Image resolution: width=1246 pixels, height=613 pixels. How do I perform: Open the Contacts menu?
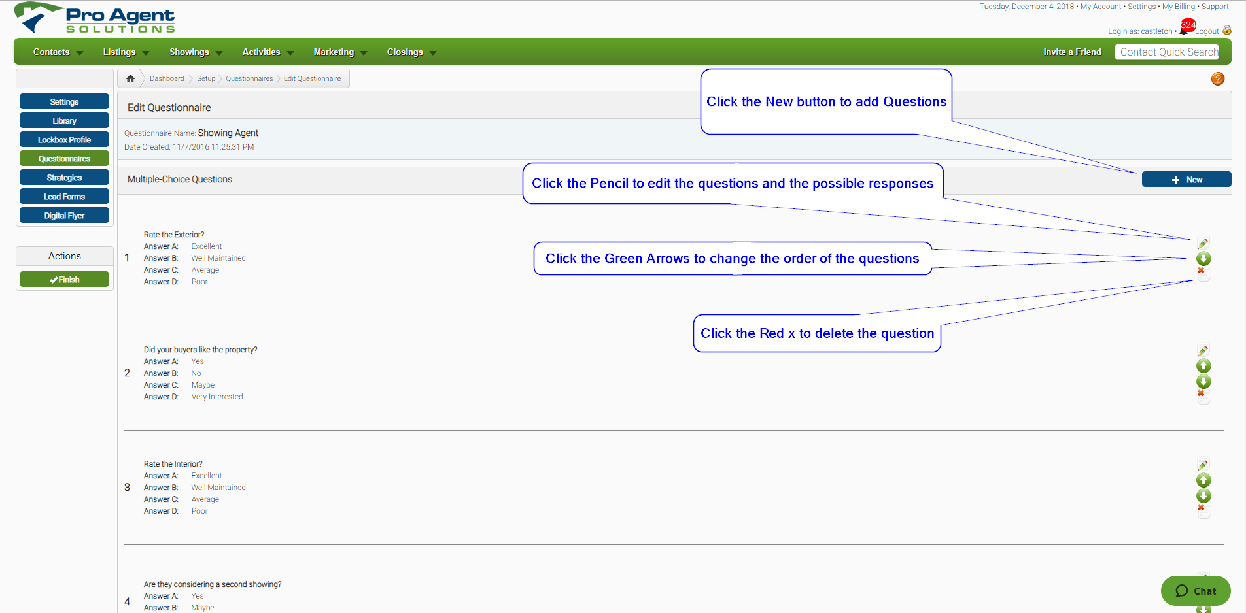point(51,52)
